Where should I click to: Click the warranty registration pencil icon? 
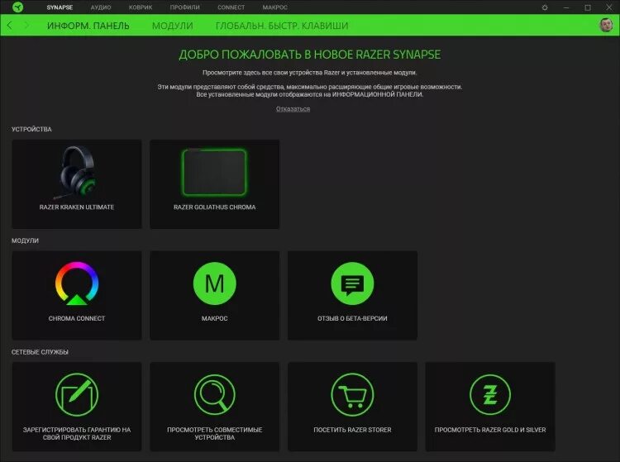tap(77, 395)
